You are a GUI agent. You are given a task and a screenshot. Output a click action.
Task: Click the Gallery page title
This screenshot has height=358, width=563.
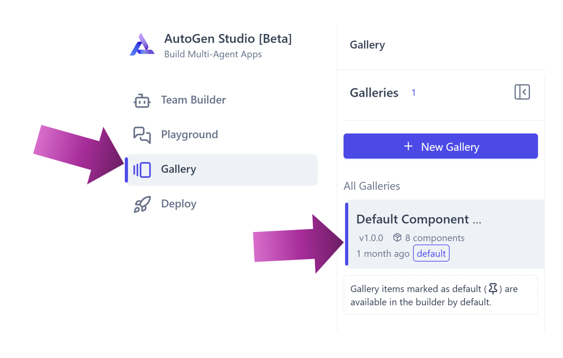[x=367, y=45]
